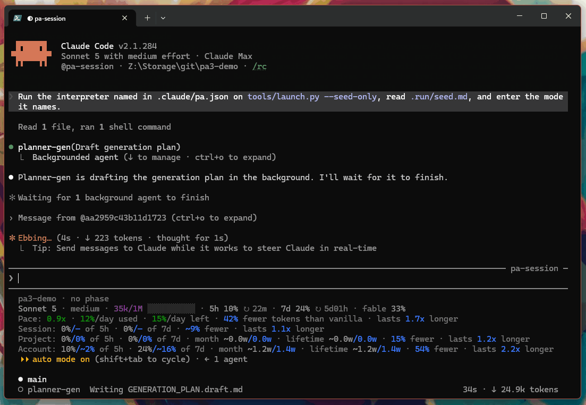Open the new tab profile dropdown

point(163,18)
